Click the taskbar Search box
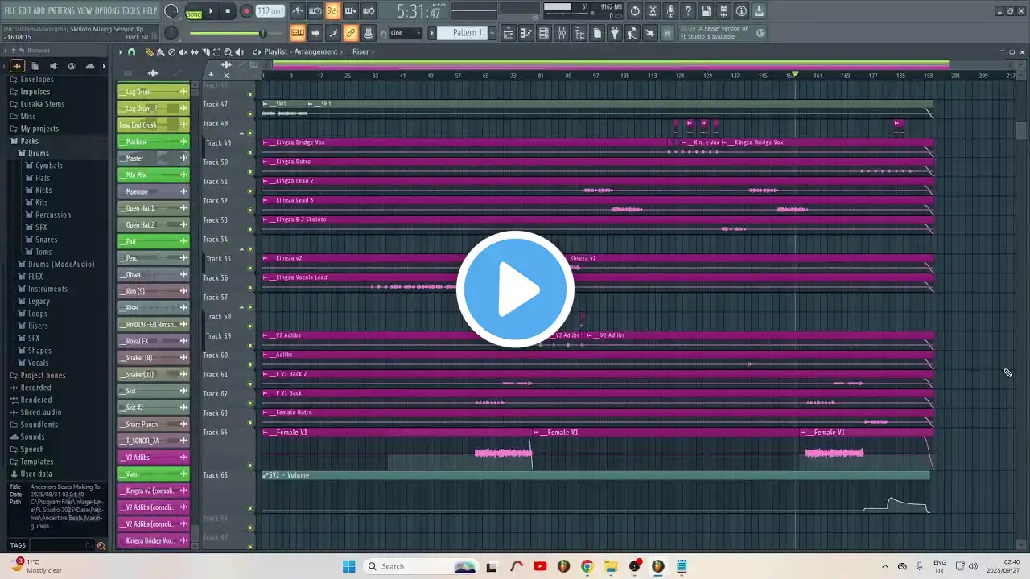 [x=420, y=566]
